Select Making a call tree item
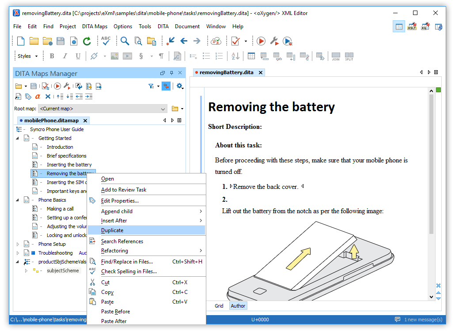This screenshot has width=455, height=331. click(x=60, y=209)
